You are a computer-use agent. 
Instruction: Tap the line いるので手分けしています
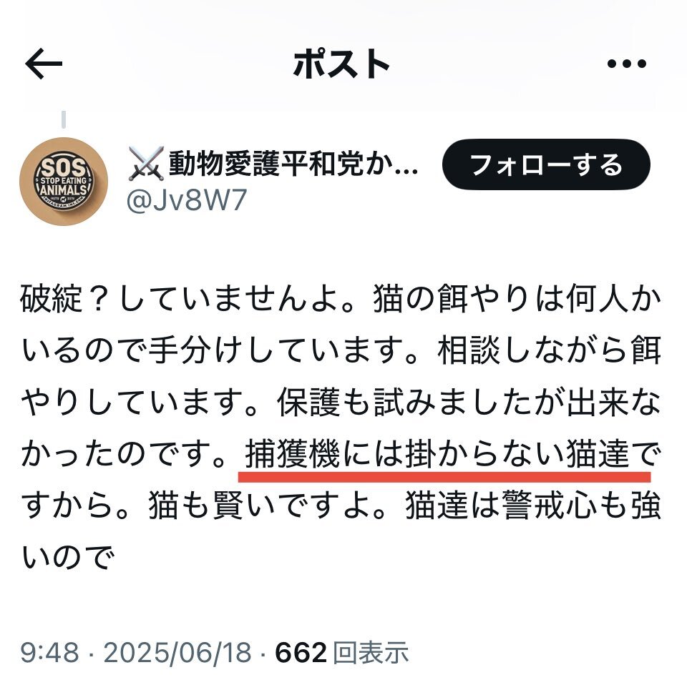coord(341,351)
